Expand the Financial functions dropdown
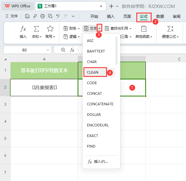Image resolution: width=186 pixels, height=181 pixels. [71, 28]
